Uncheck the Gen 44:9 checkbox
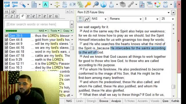This screenshot has width=186, height=104. (6, 44)
